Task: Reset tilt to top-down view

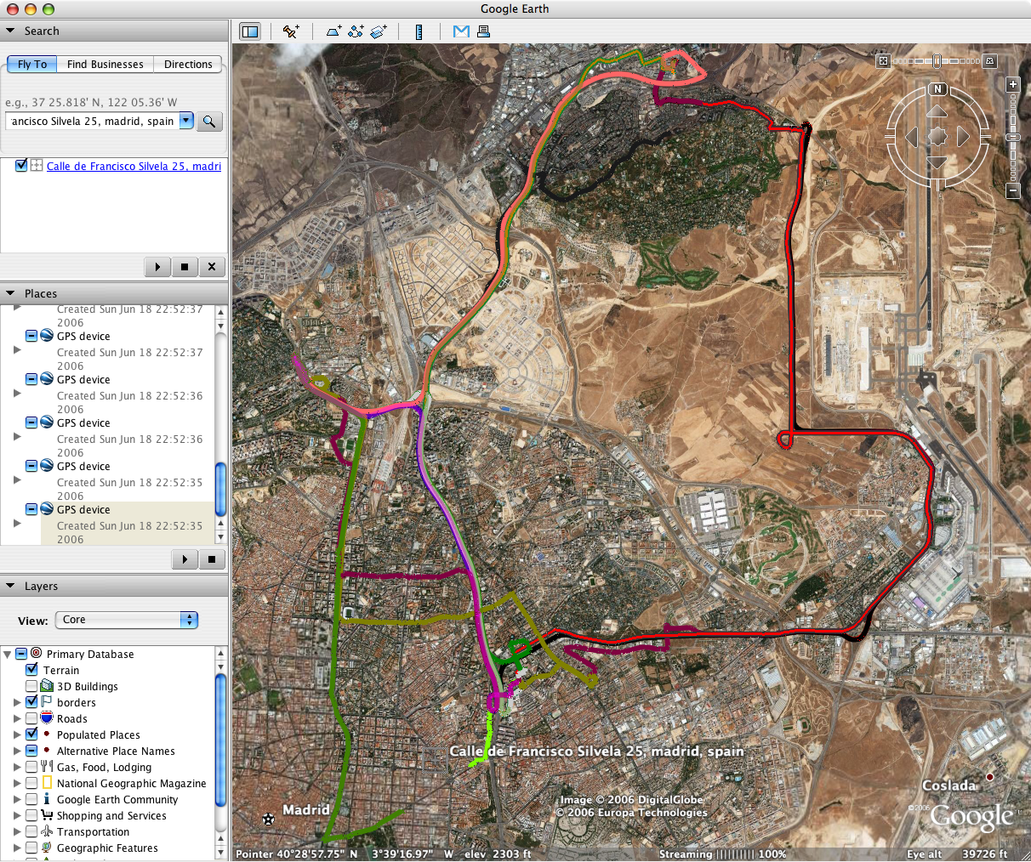Action: point(883,61)
